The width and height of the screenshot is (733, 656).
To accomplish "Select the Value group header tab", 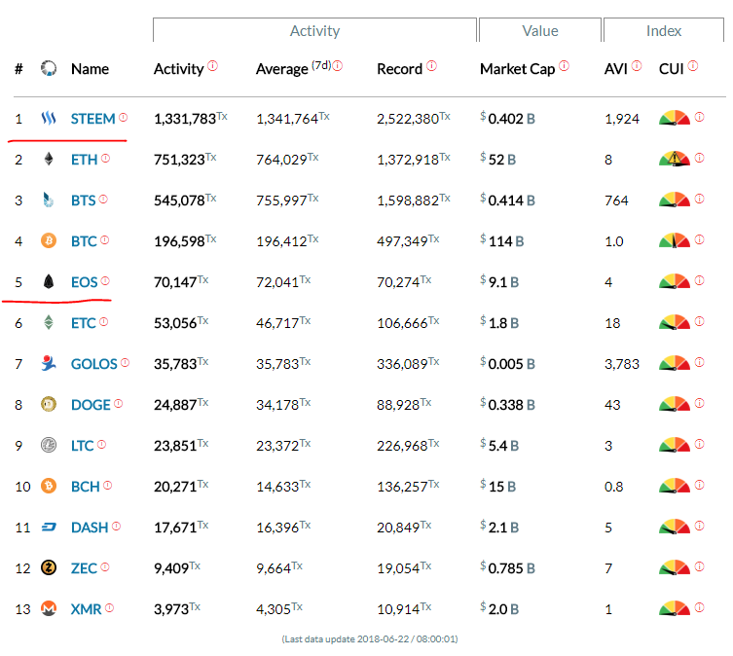I will (539, 31).
